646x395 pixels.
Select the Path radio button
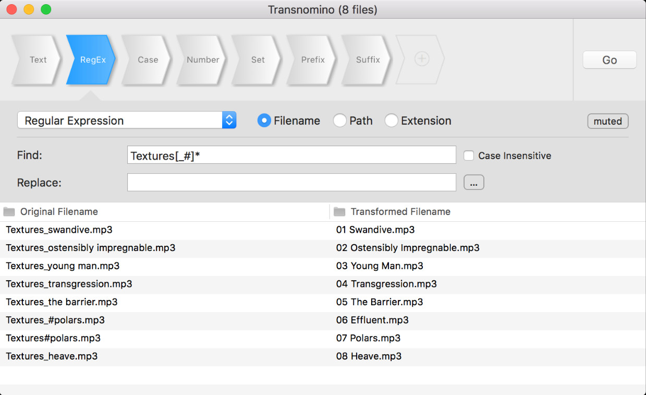click(x=339, y=121)
